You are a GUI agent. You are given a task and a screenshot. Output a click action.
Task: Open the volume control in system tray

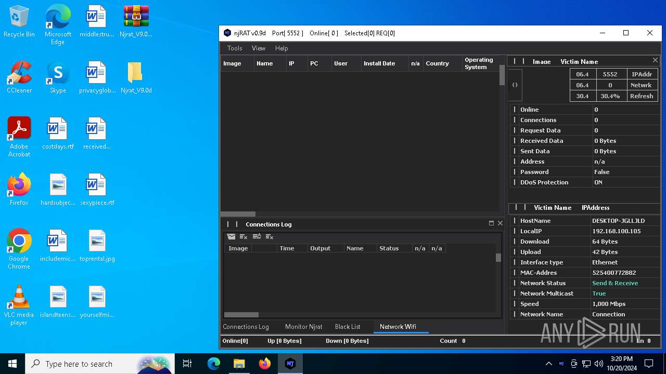click(x=599, y=364)
